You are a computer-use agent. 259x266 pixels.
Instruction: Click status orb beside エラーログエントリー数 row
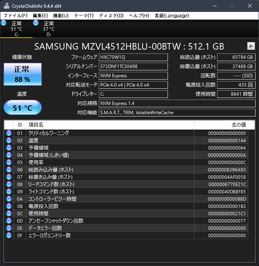click(x=9, y=235)
